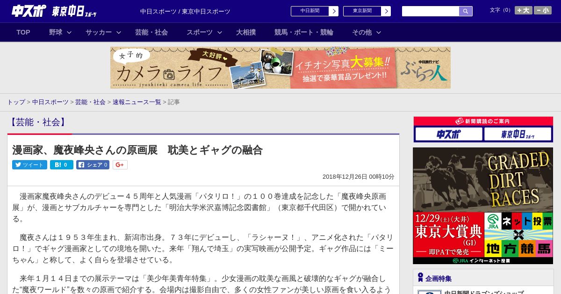Share article with Twitter ツイート button

click(29, 165)
